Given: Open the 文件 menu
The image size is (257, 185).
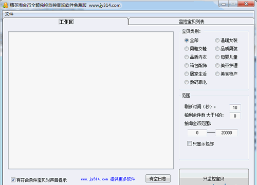Looking at the screenshot, I should tap(9, 14).
